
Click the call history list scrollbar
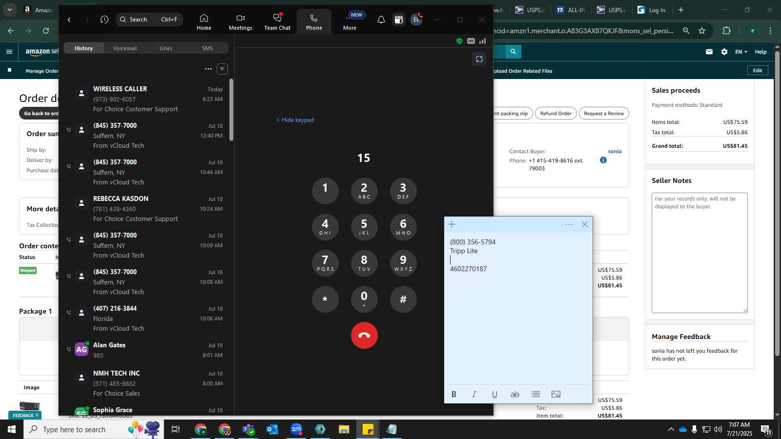click(231, 110)
